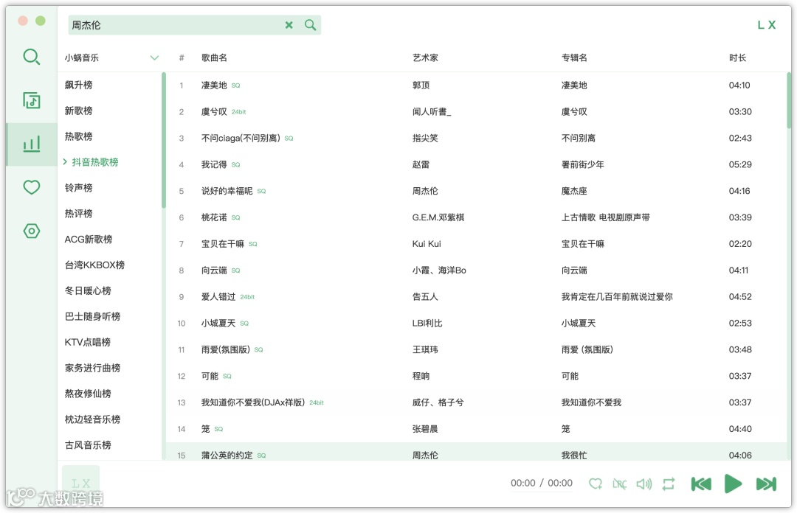Open the song list (playlist) sidebar icon
The height and width of the screenshot is (513, 797).
coord(31,100)
